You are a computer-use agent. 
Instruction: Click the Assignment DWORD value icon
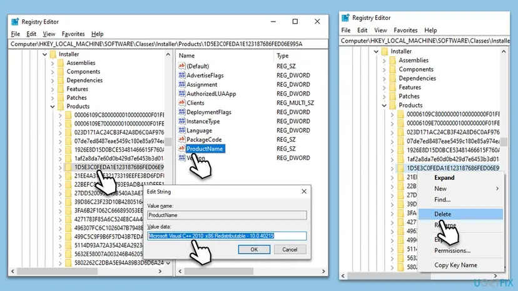(x=181, y=84)
